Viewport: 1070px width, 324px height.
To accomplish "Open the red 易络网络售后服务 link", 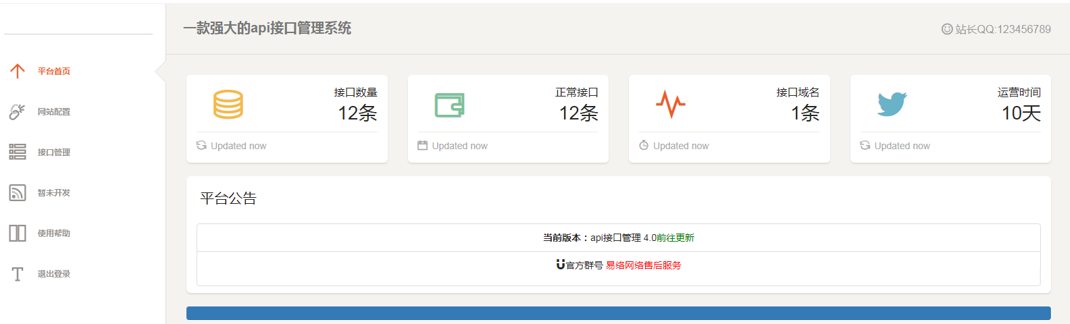I will (x=643, y=265).
